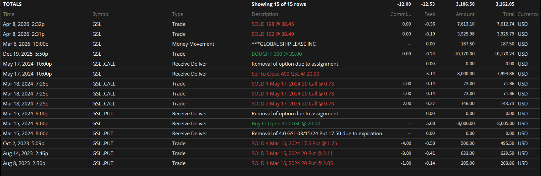The width and height of the screenshot is (541, 176).
Task: Select SOLD 4 Mar 15, 2024 17.5 Put
Action: (294, 144)
